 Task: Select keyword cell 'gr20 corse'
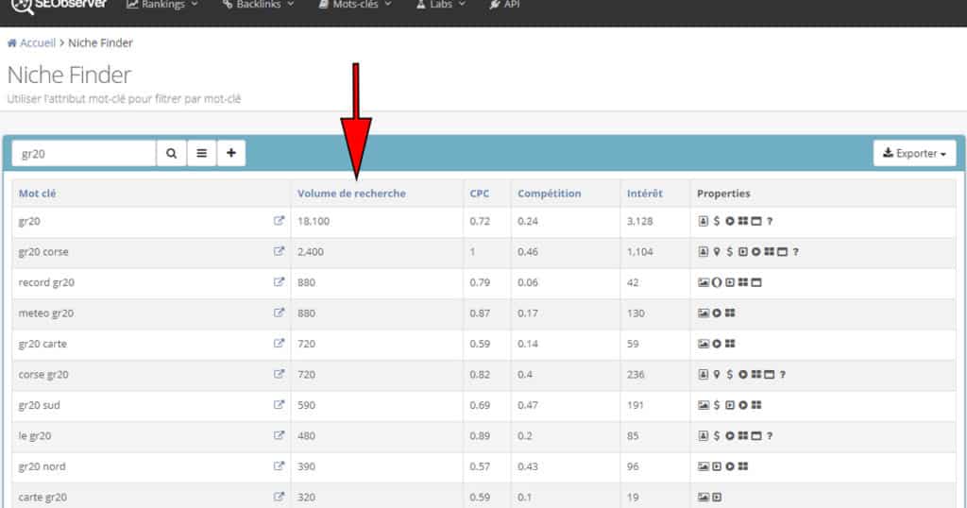[43, 252]
